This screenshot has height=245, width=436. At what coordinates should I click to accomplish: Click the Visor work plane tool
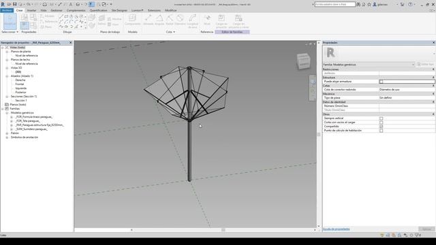click(x=114, y=24)
